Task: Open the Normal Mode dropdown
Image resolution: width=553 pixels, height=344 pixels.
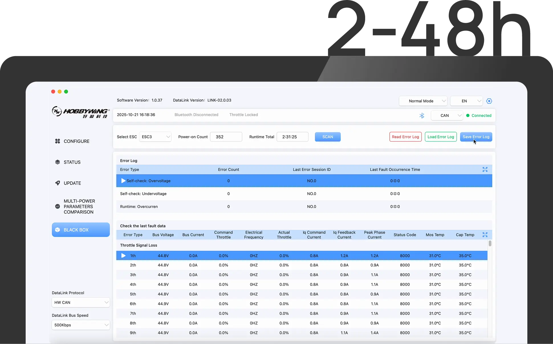Action: pos(423,101)
